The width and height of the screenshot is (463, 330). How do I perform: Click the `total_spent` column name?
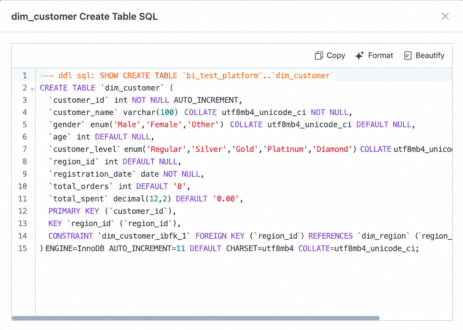pyautogui.click(x=79, y=199)
